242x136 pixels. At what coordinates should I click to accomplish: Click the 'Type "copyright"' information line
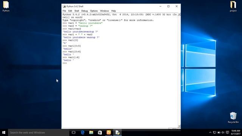[108, 20]
